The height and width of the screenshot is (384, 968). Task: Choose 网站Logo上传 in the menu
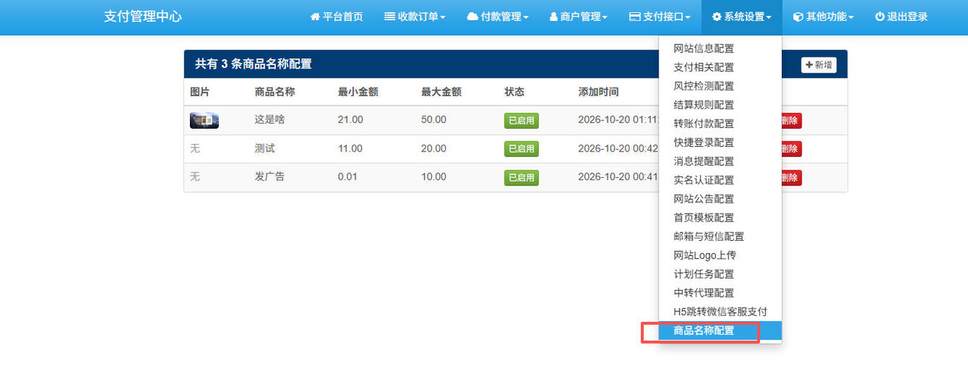(x=720, y=255)
